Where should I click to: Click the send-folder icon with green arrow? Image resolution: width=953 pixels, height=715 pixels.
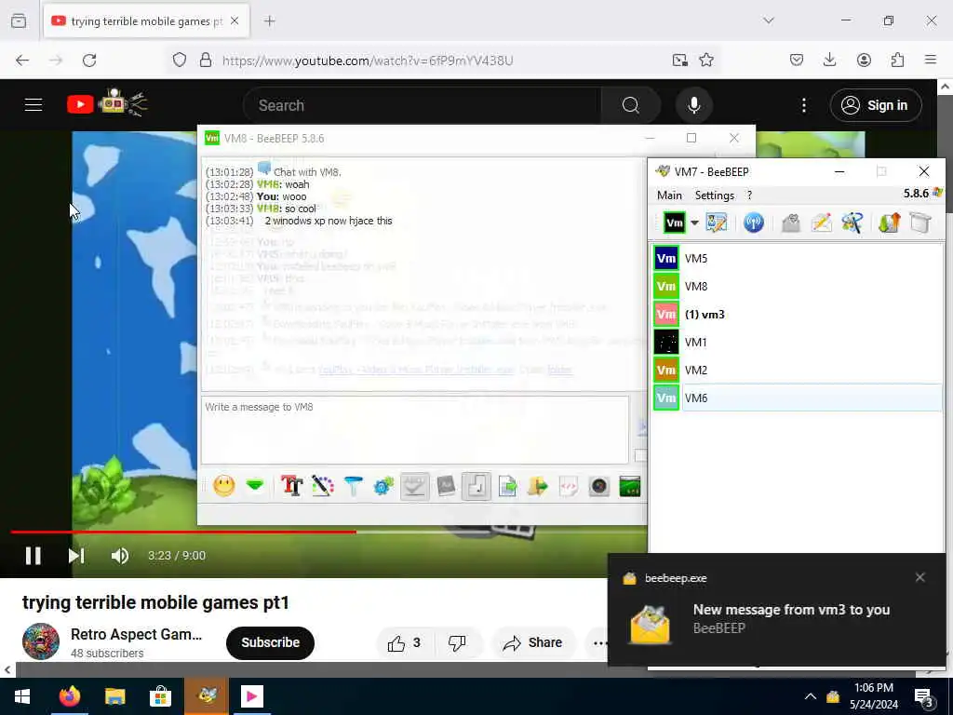pyautogui.click(x=538, y=486)
